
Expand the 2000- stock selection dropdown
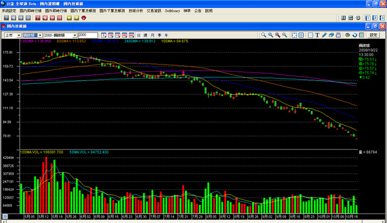(x=75, y=35)
